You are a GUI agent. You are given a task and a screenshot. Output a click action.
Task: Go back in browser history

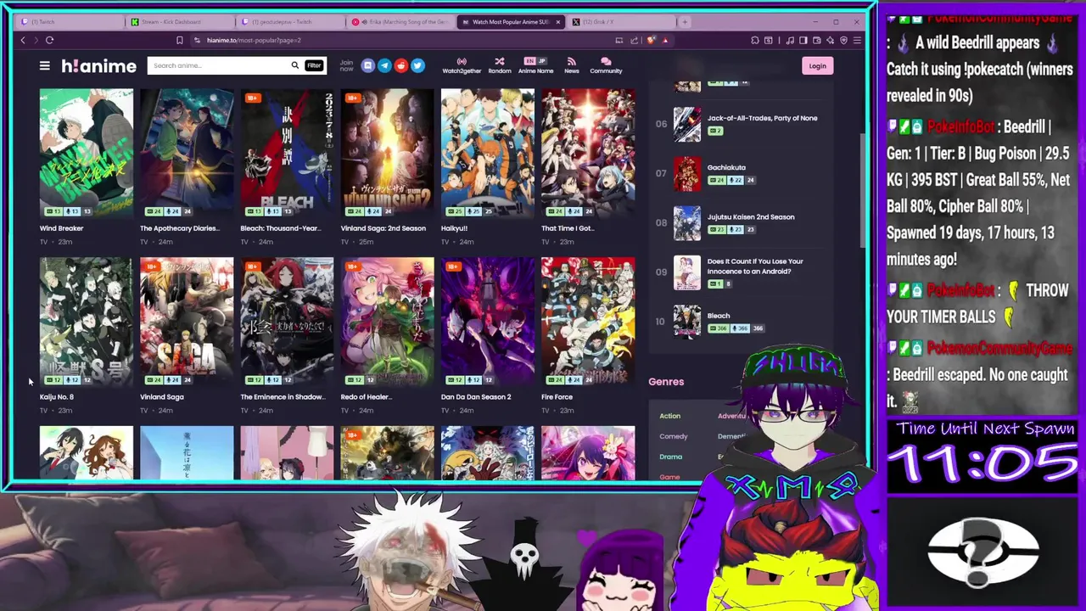(x=23, y=40)
